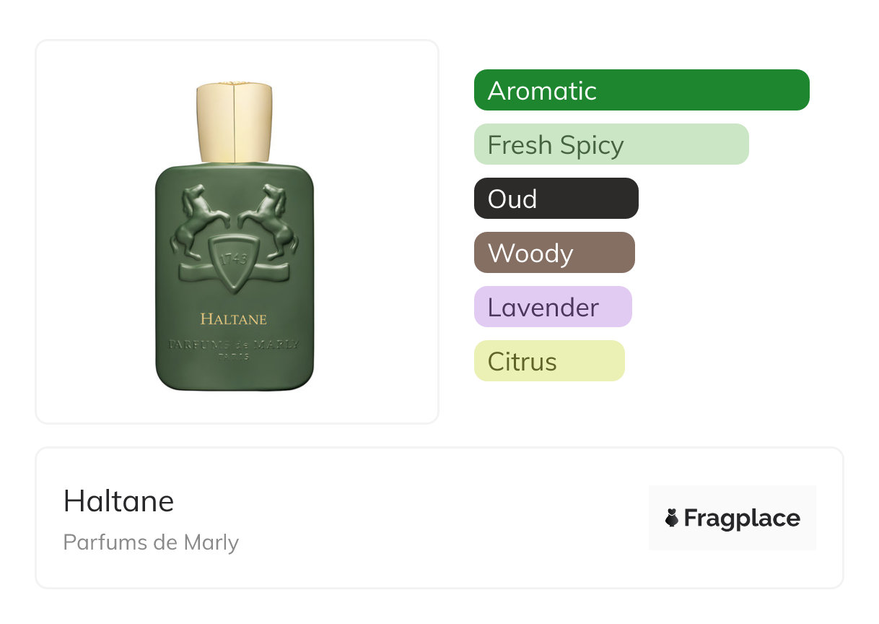Select the purple Lavender accord bar
This screenshot has width=879, height=624.
click(x=553, y=307)
